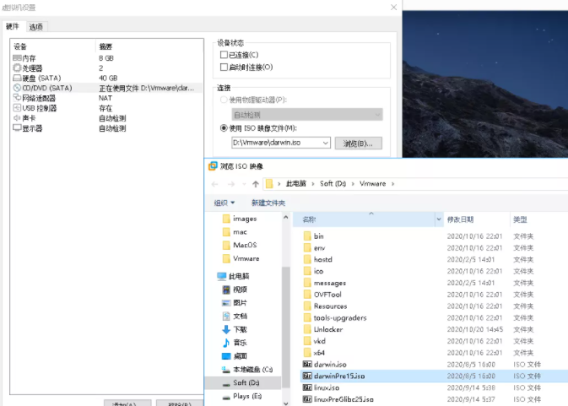Select Soft (D:) drive in sidebar

[x=243, y=383]
